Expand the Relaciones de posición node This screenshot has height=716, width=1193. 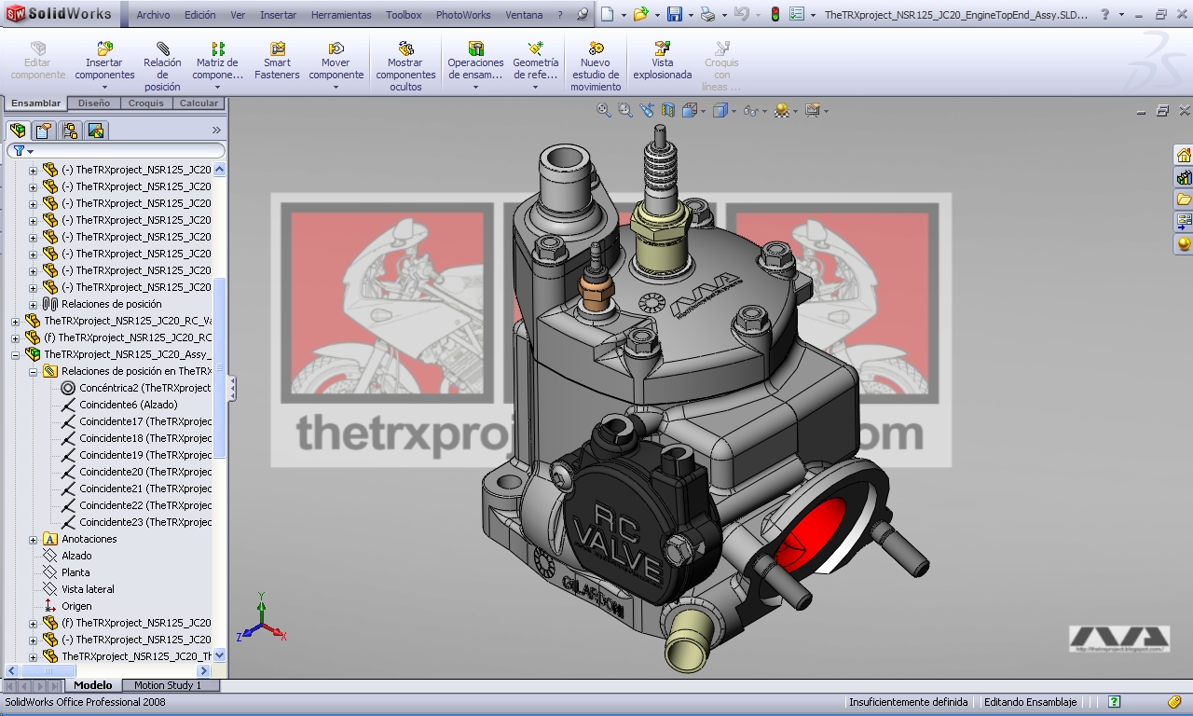(33, 305)
